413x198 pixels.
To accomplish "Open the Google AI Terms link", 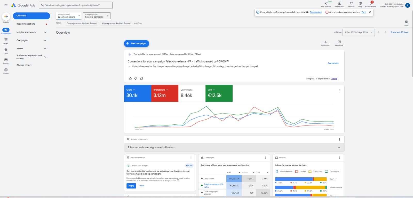I will tap(334, 79).
